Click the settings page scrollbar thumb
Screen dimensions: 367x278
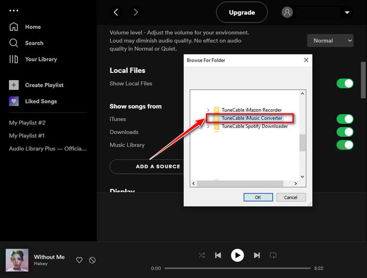coord(363,80)
